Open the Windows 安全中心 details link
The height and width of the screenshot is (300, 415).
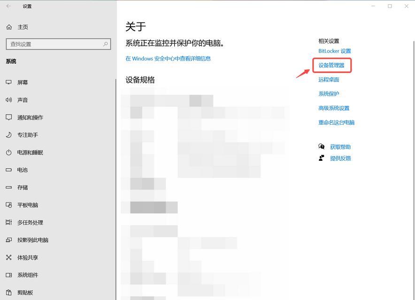pyautogui.click(x=168, y=59)
